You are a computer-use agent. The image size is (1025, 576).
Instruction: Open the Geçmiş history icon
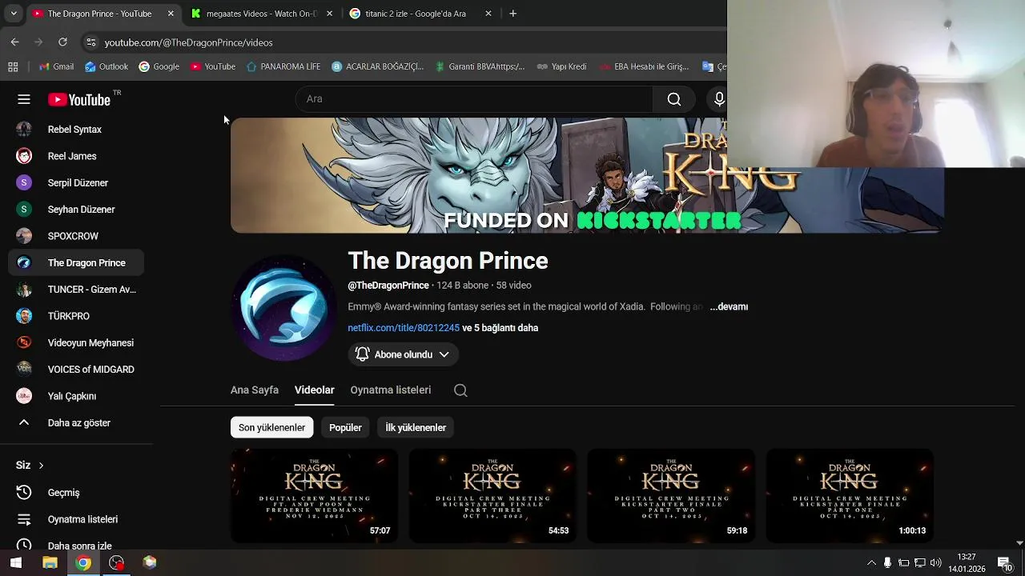[x=24, y=493]
